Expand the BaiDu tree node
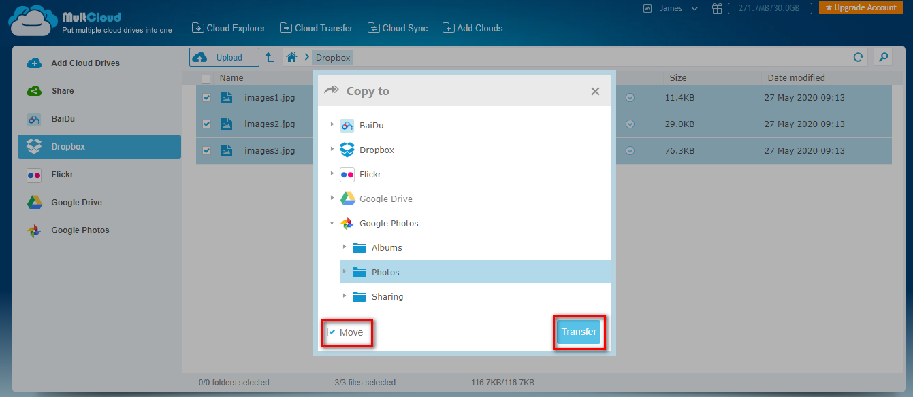 (332, 125)
